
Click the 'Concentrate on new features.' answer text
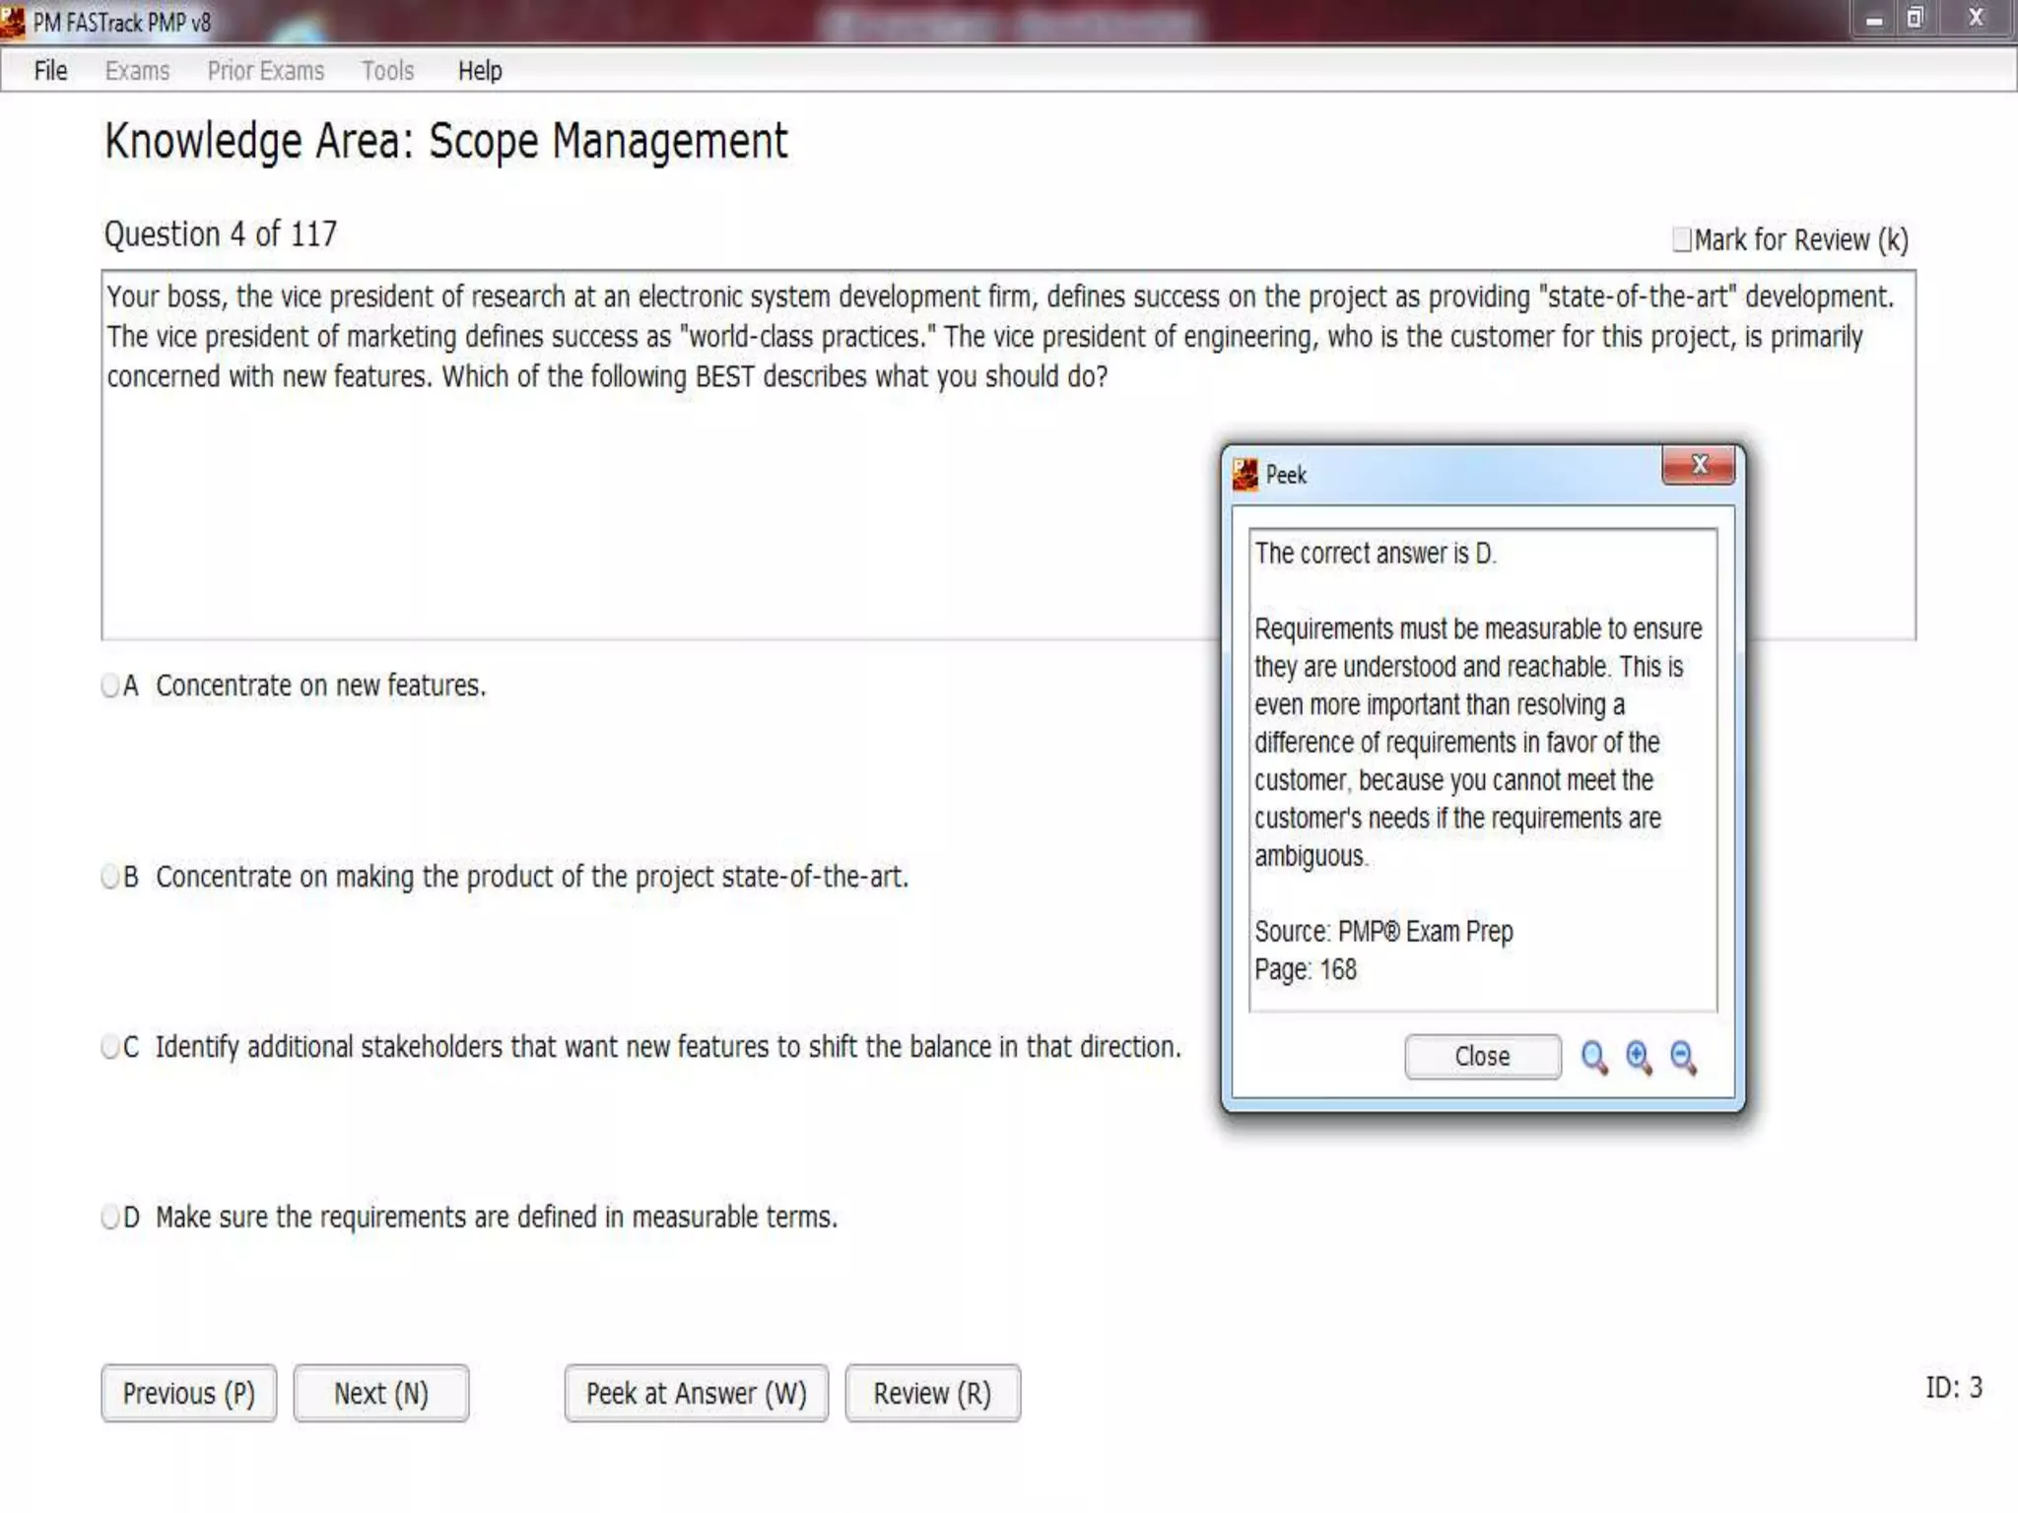click(321, 686)
